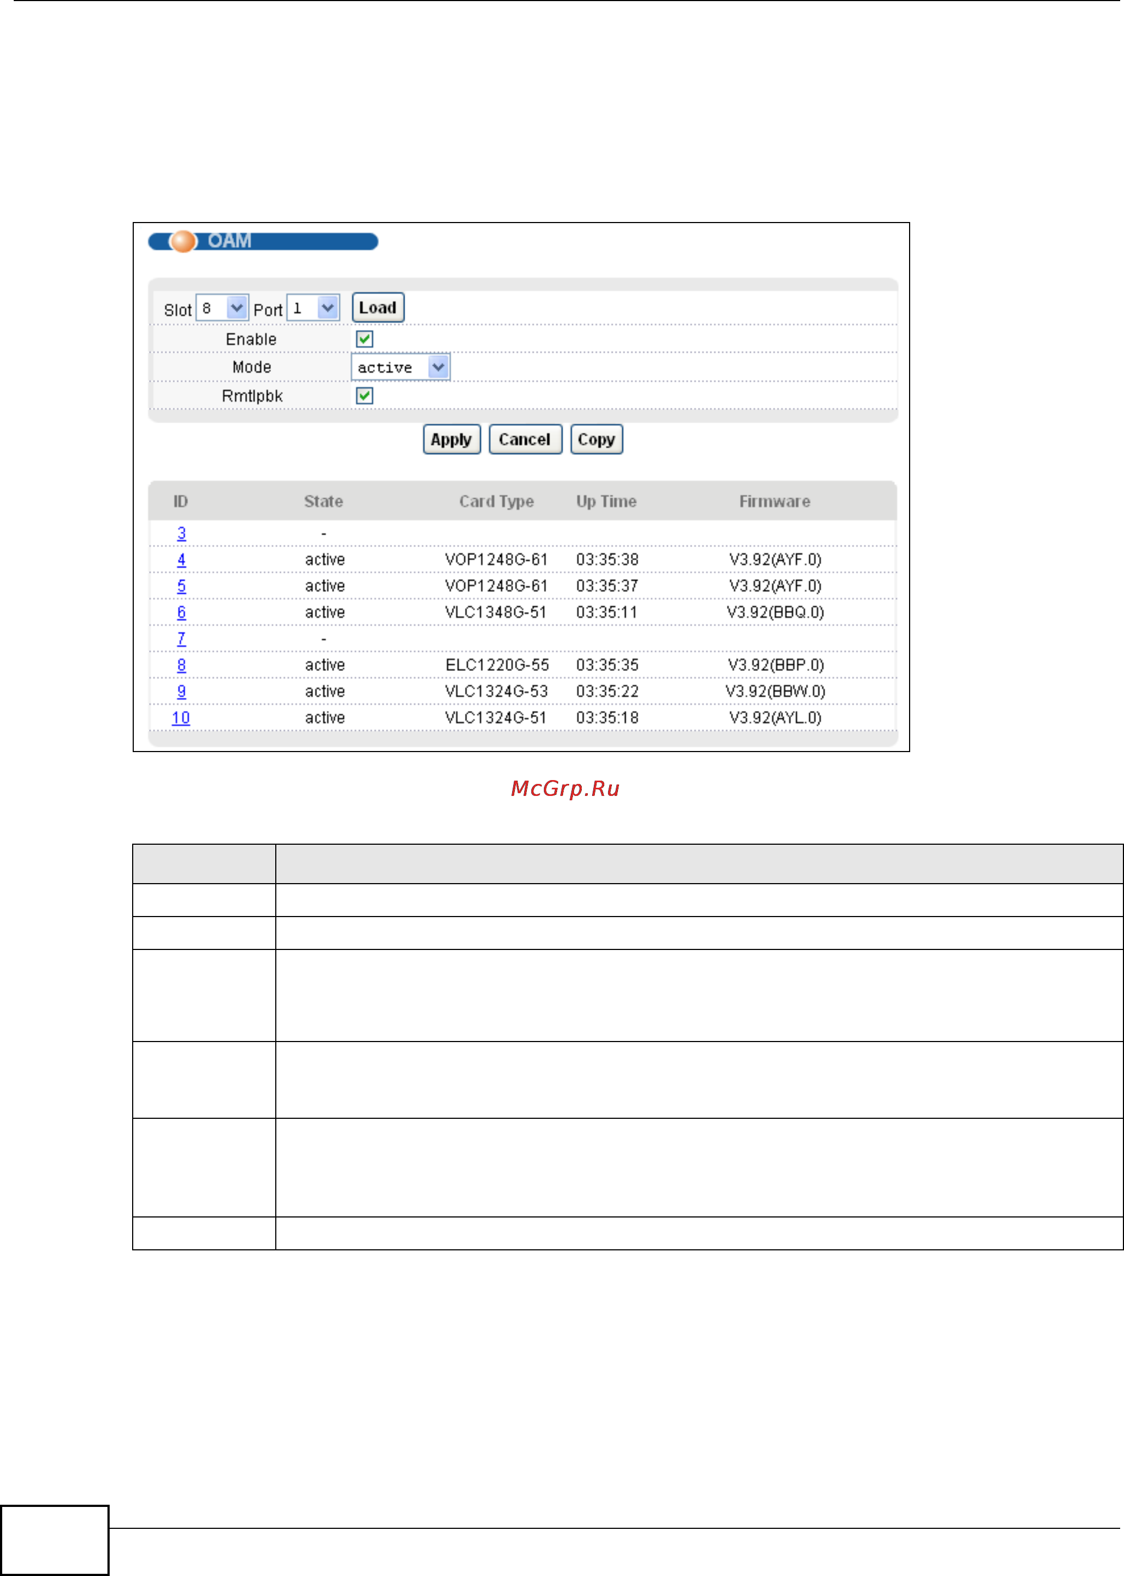Open slot ID 6 link
This screenshot has height=1576, width=1124.
[x=181, y=612]
